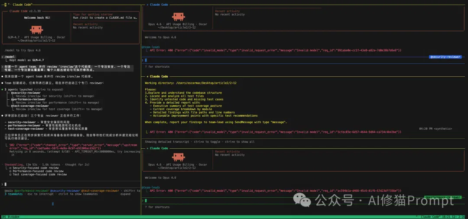Click "? for shortcuts" in the security-reviewer pane
Viewport: 468px width, 219px height.
coord(157,67)
